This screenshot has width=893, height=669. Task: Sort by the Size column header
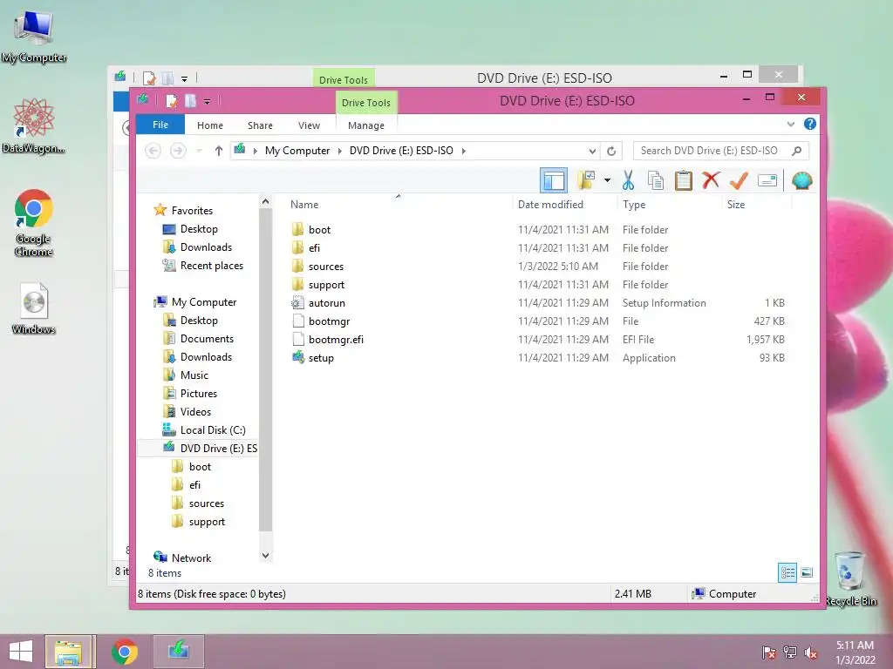736,204
